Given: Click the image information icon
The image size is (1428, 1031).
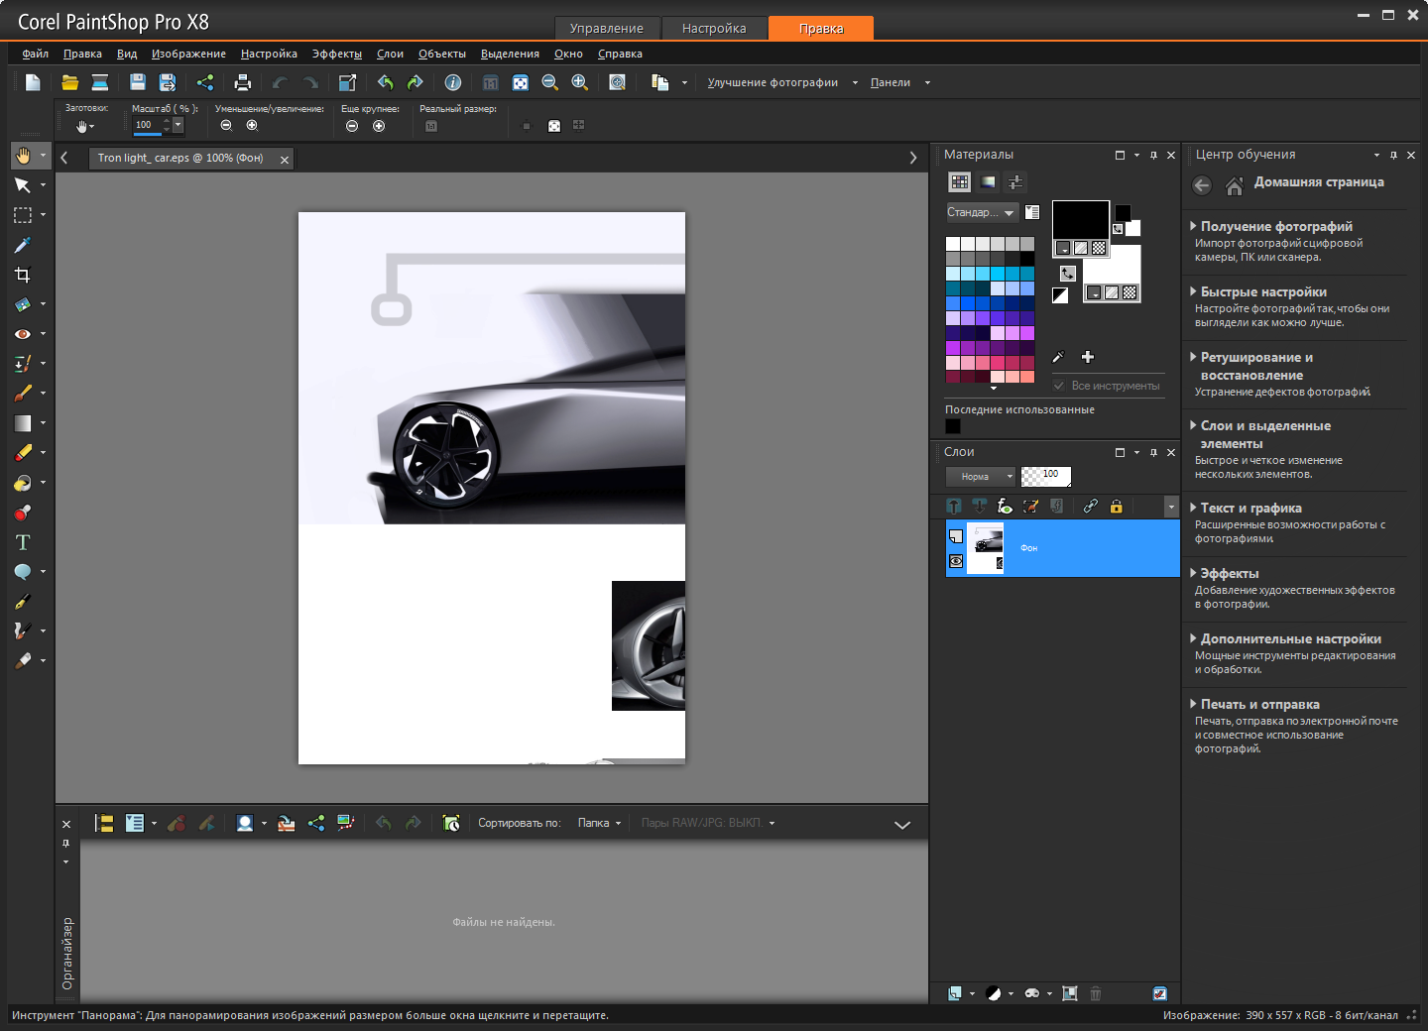Looking at the screenshot, I should 452,82.
